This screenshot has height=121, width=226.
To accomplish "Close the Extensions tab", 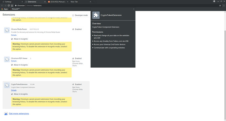I will (x=45, y=2).
